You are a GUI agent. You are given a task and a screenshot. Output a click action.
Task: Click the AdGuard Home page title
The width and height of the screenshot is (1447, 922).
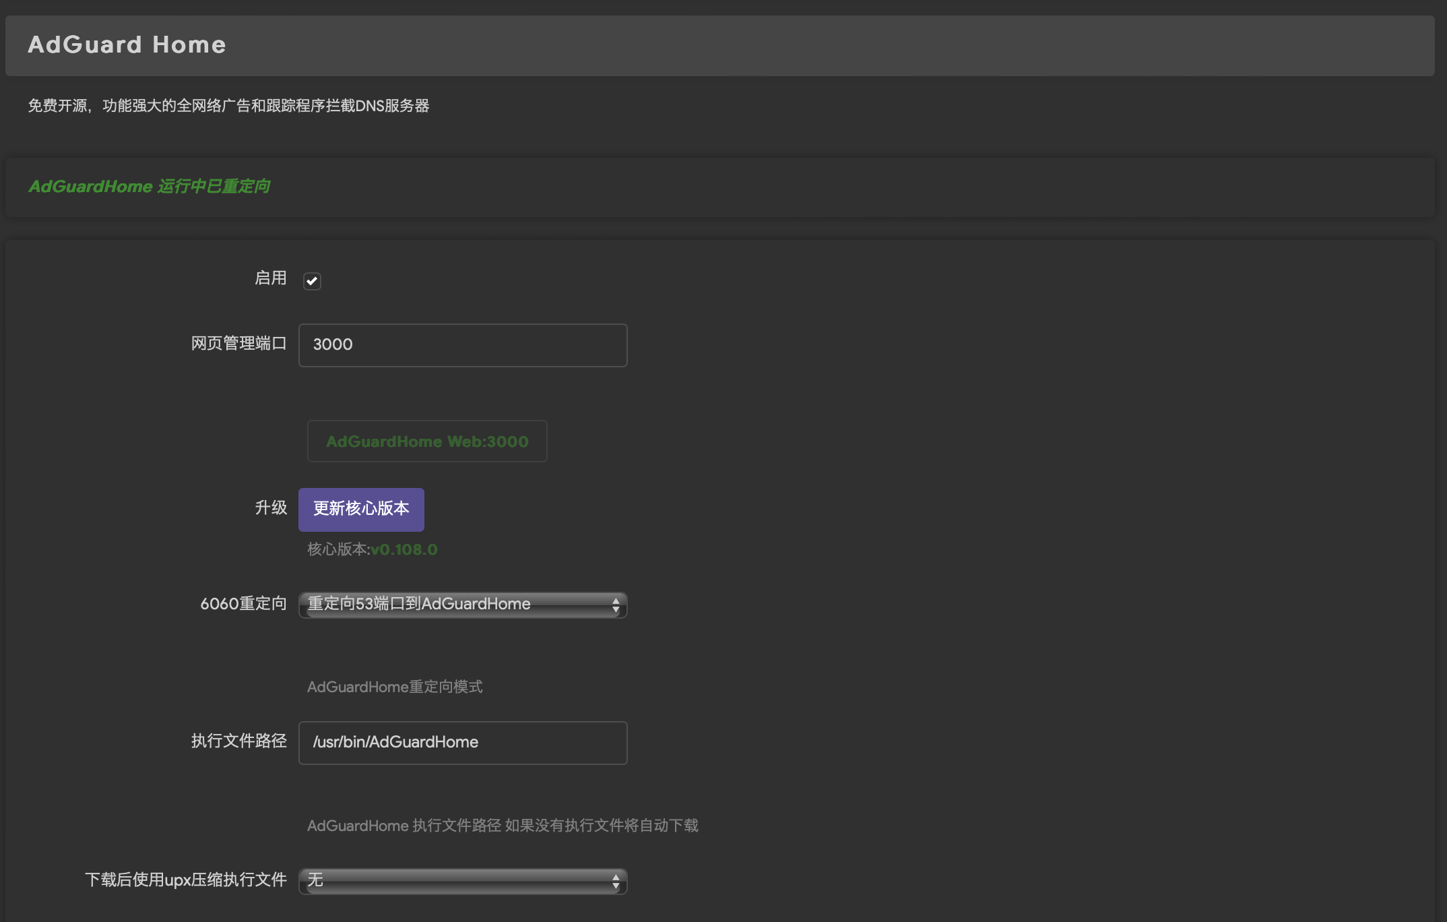127,44
